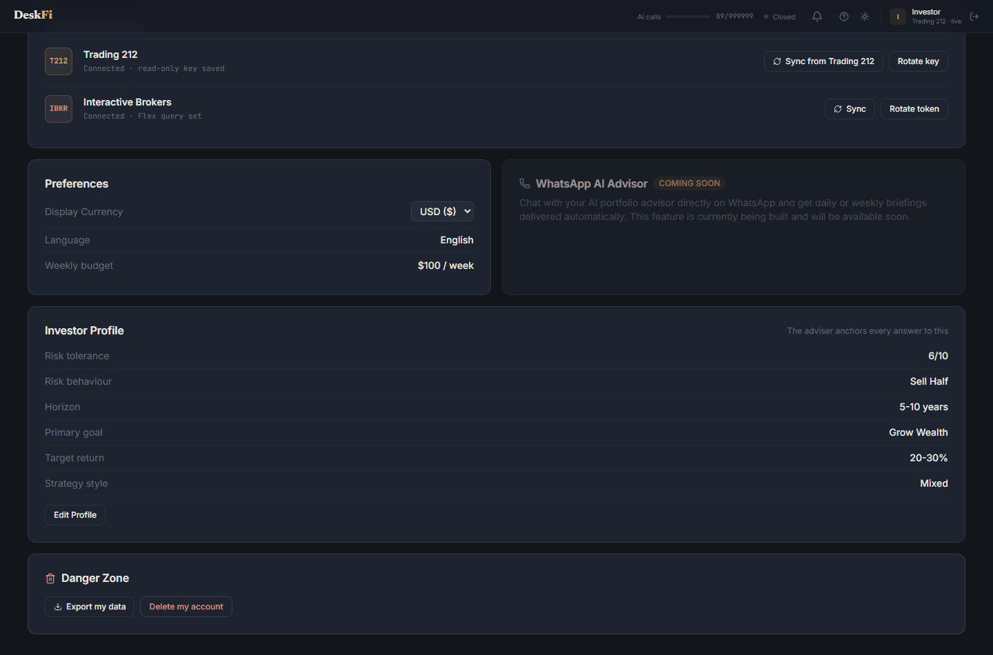Click the WhatsApp phone icon
This screenshot has height=655, width=993.
tap(525, 183)
